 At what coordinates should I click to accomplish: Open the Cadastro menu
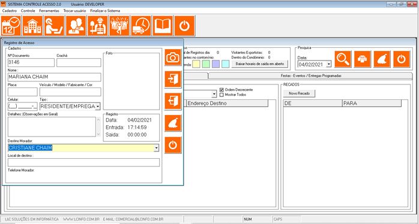click(x=10, y=11)
